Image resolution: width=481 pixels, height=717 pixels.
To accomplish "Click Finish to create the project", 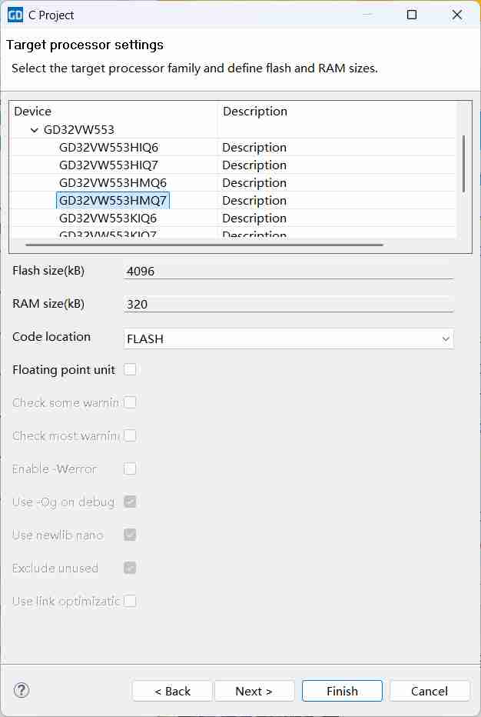I will pos(342,691).
